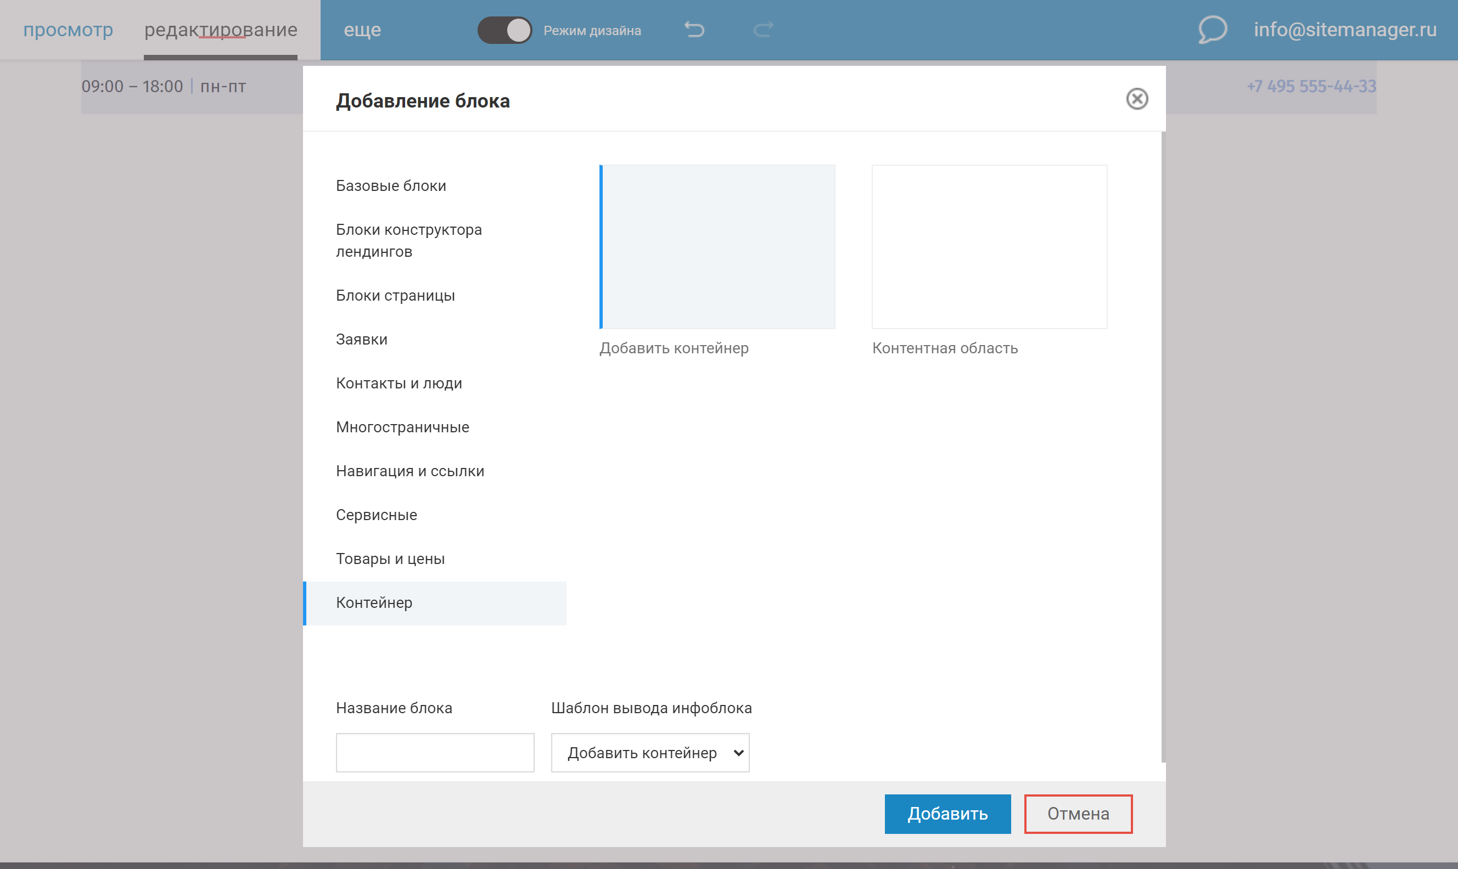Close the dialog with X icon
Image resolution: width=1458 pixels, height=869 pixels.
[x=1136, y=99]
